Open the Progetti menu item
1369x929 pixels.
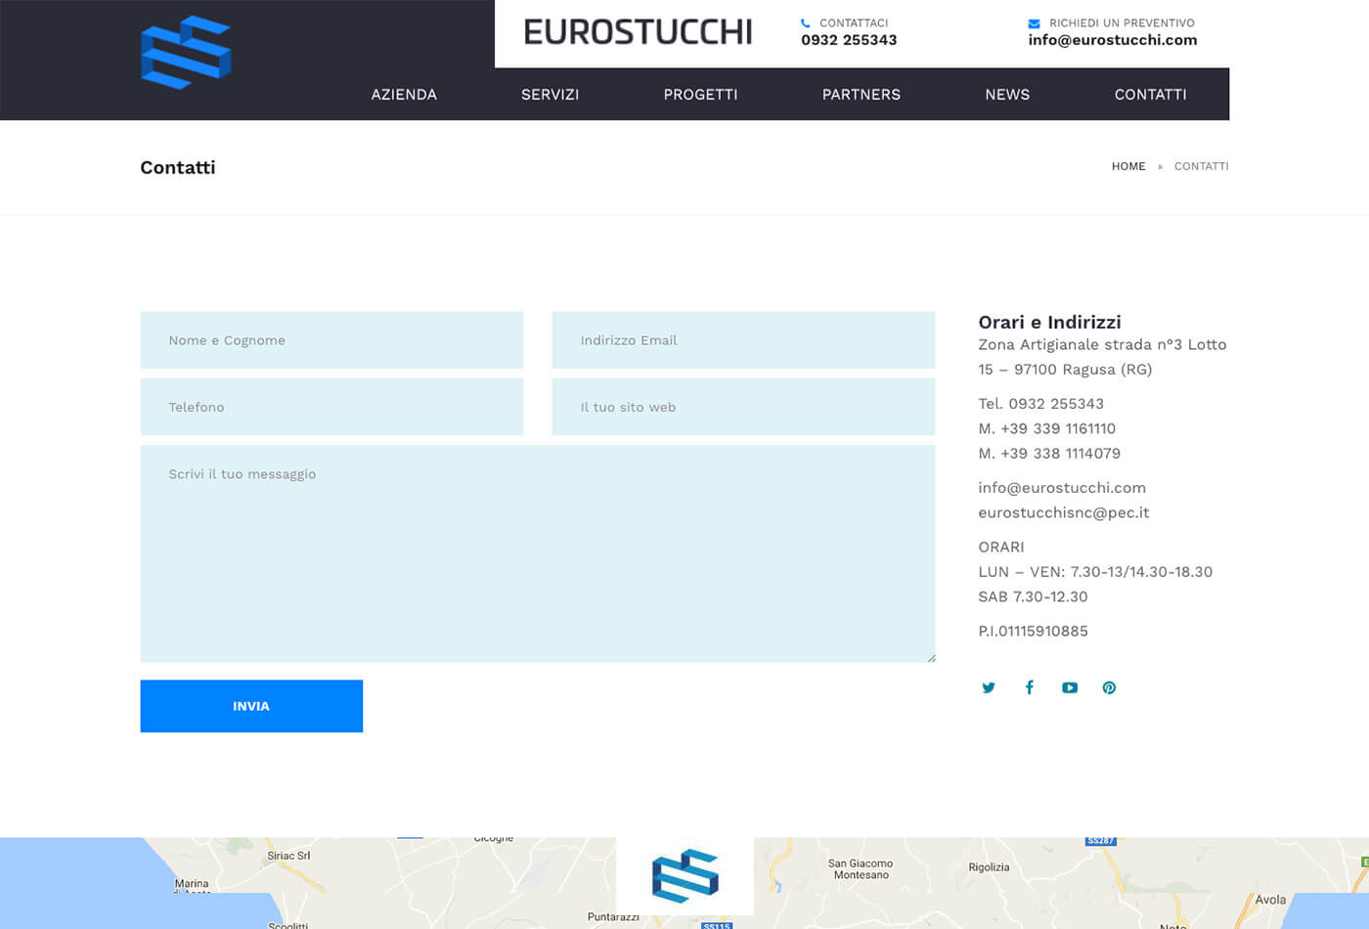click(700, 95)
